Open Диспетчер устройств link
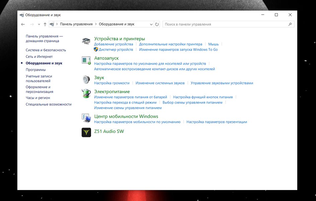This screenshot has width=316, height=201. point(116,50)
